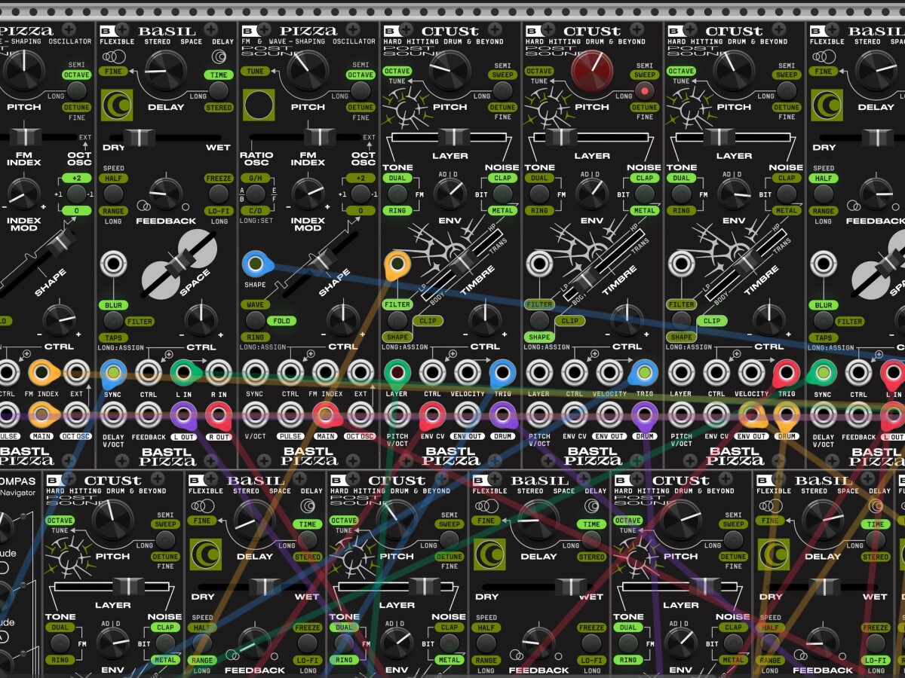Toggle the FREEZE/LO-FI button on the top-left Basil
The width and height of the screenshot is (905, 678).
click(x=218, y=194)
